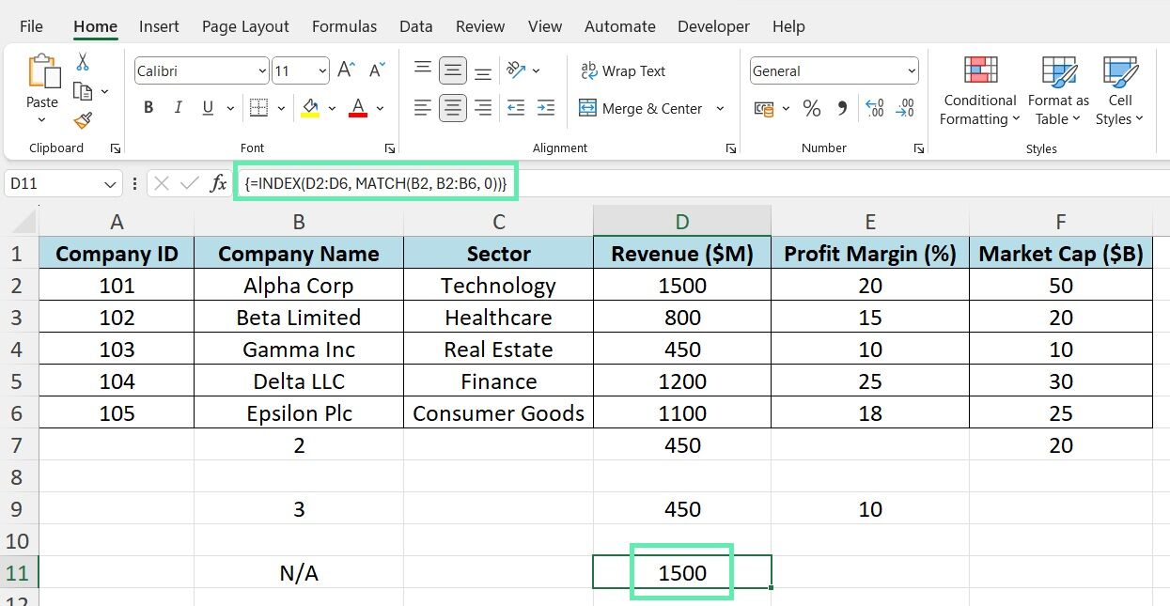Click the Paste clipboard icon
The height and width of the screenshot is (606, 1170).
(x=42, y=73)
